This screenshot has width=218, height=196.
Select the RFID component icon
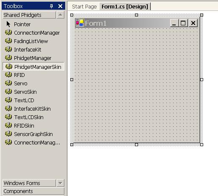[x=8, y=75]
